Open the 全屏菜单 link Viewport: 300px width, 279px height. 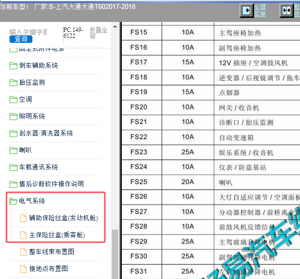tap(260, 10)
